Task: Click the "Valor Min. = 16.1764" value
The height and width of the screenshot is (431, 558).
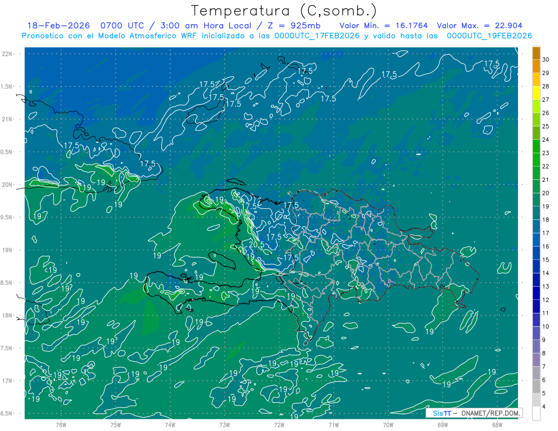Action: [x=383, y=26]
